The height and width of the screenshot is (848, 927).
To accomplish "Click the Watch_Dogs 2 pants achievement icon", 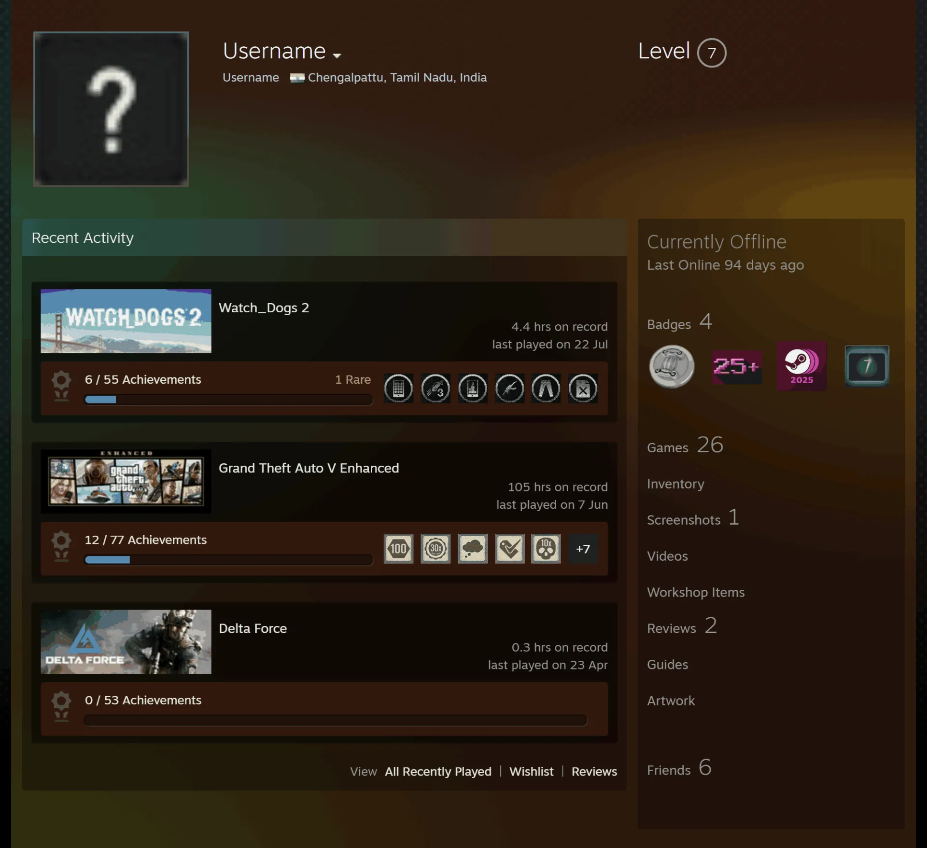I will tap(546, 389).
